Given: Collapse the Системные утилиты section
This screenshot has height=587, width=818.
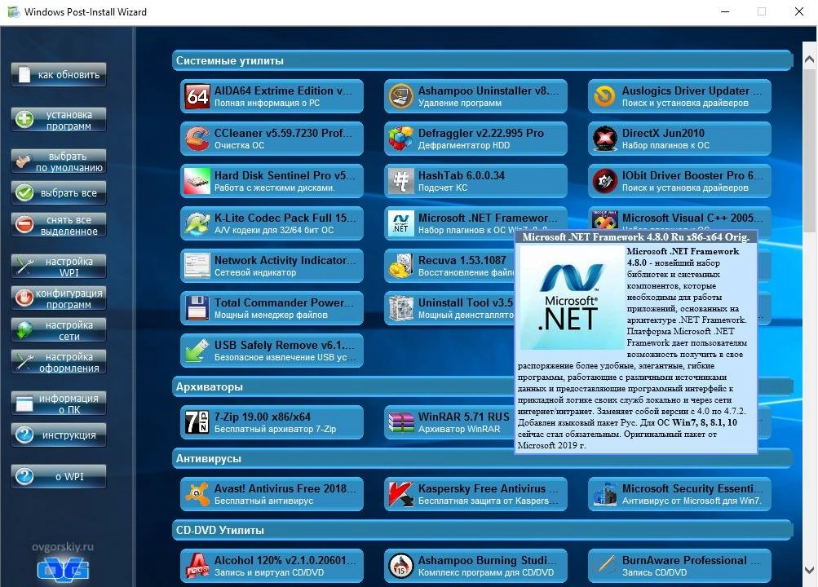Looking at the screenshot, I should coord(481,60).
